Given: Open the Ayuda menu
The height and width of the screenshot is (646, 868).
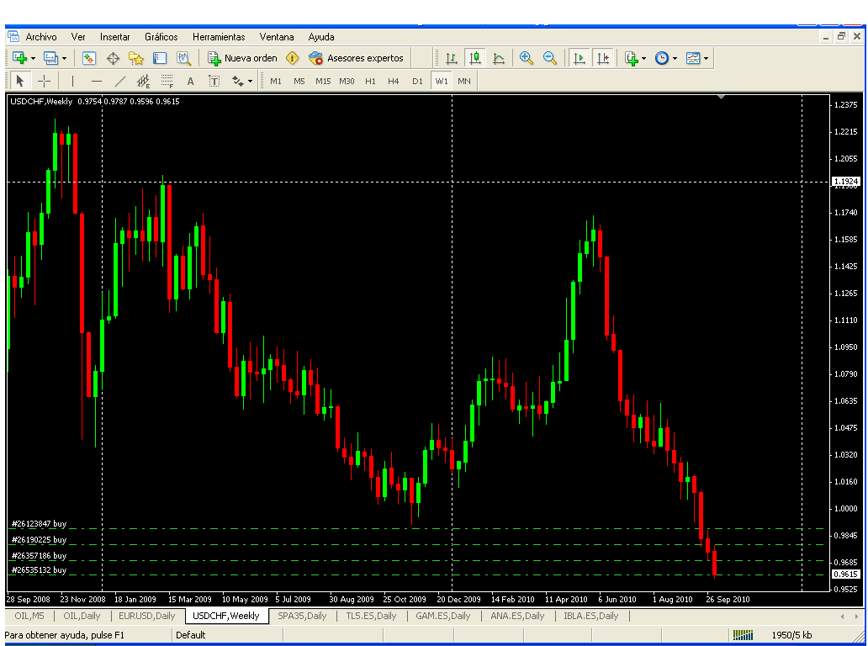Looking at the screenshot, I should coord(321,37).
